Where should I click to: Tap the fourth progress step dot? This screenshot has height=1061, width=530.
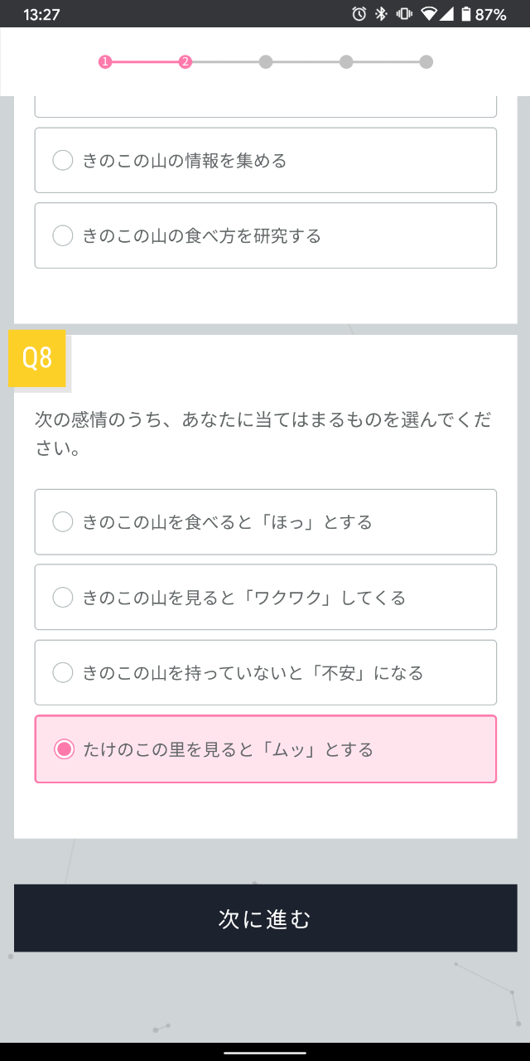pyautogui.click(x=346, y=62)
